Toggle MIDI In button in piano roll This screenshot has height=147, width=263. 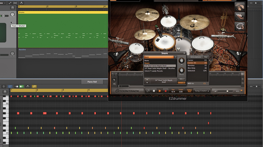[17, 86]
